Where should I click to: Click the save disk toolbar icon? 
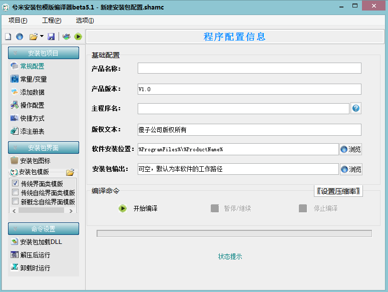[x=51, y=37]
